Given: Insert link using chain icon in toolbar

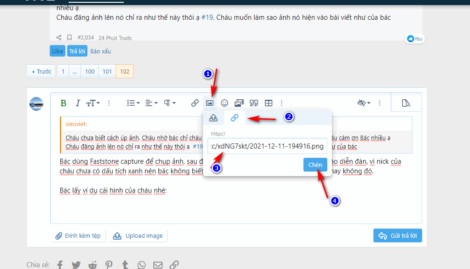Looking at the screenshot, I should (x=195, y=103).
